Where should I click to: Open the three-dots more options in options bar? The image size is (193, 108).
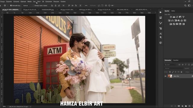86,5
